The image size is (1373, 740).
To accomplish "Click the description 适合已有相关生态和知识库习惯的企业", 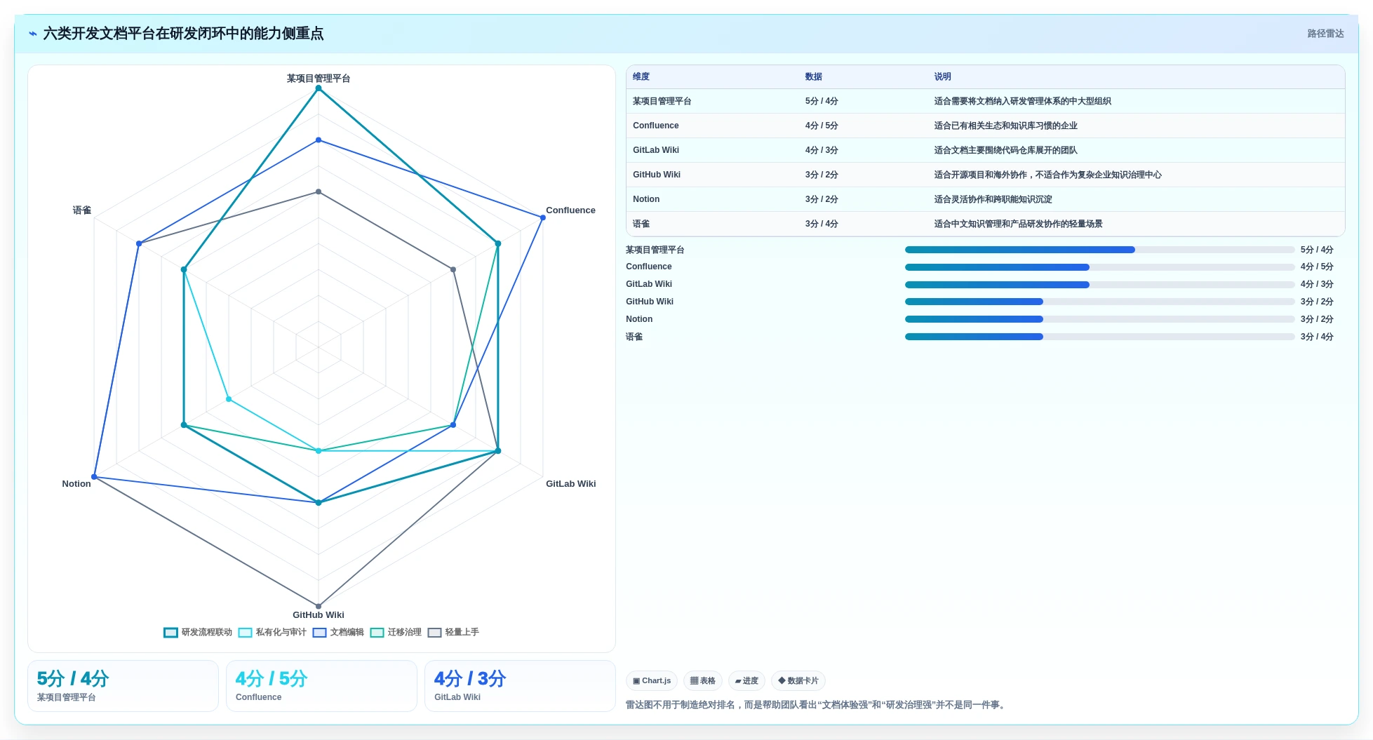I will (1006, 126).
